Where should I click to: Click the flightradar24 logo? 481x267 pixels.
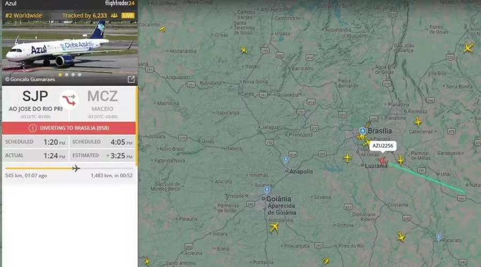(120, 3)
